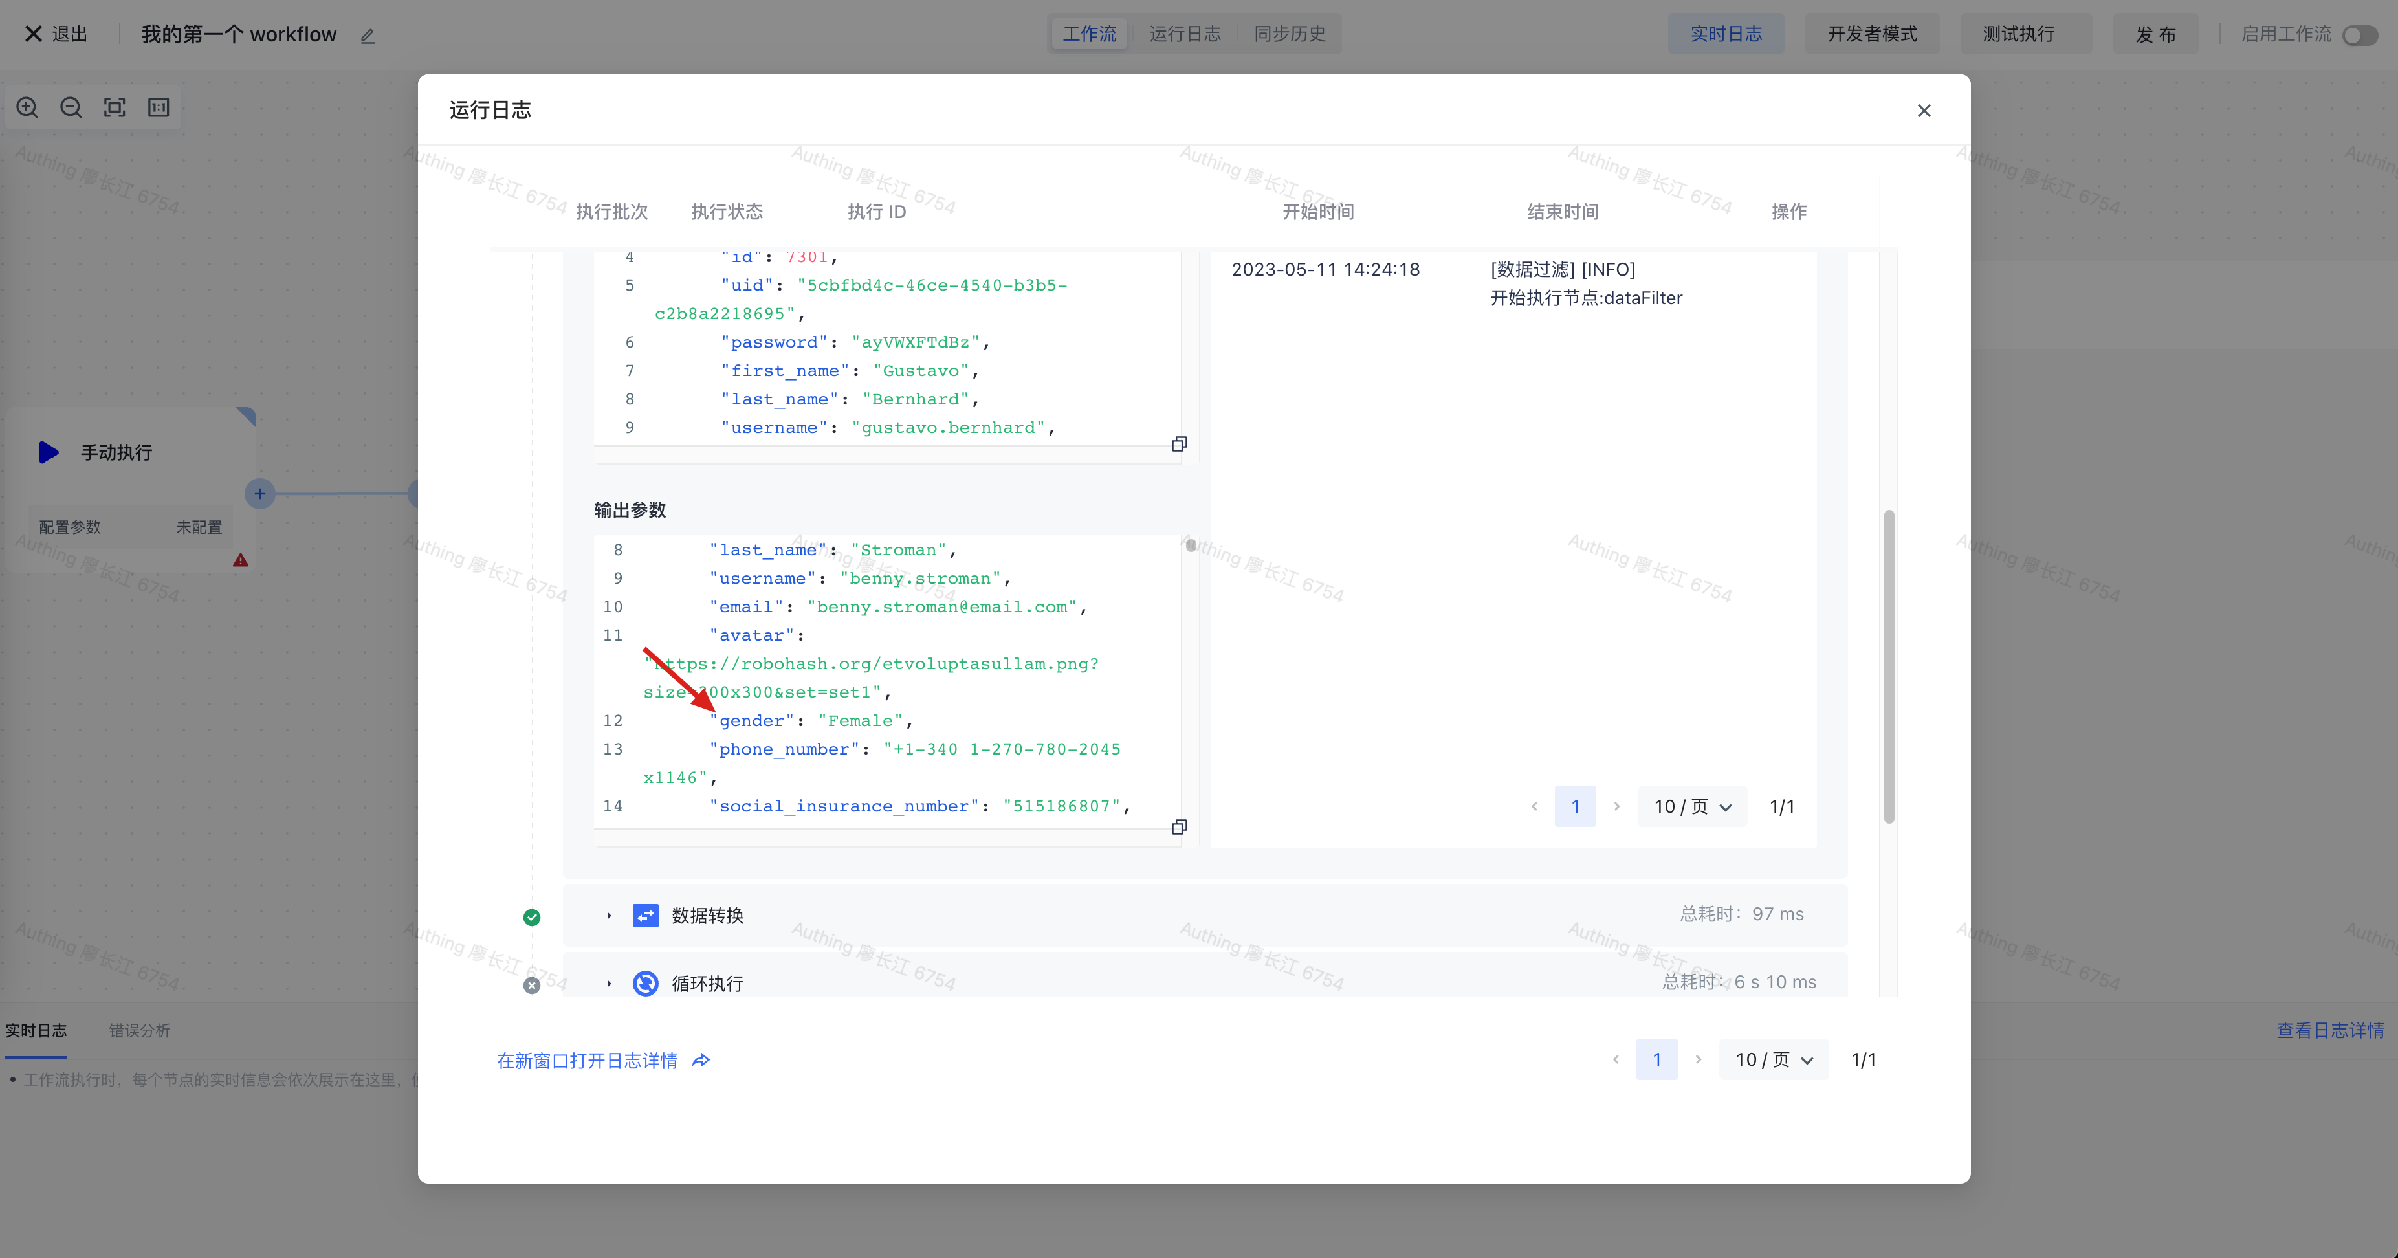Click the fit-to-screen canvas icon
The height and width of the screenshot is (1258, 2398).
[115, 108]
